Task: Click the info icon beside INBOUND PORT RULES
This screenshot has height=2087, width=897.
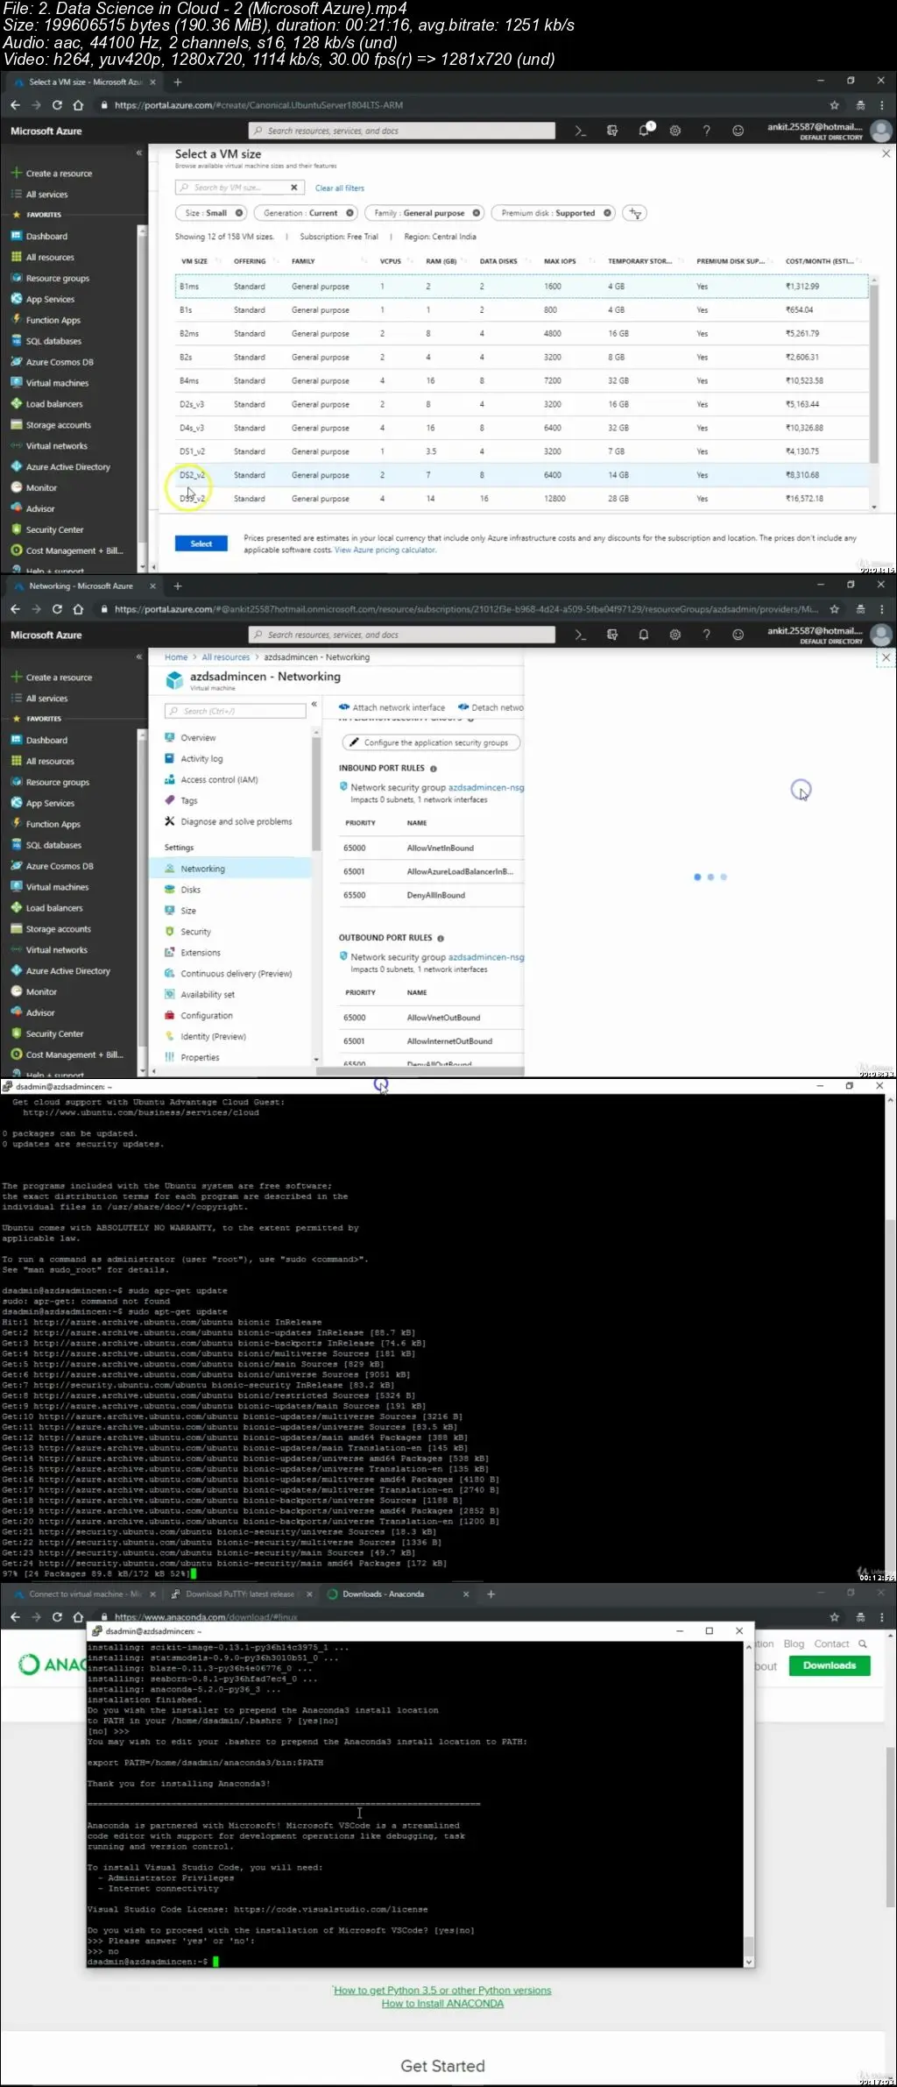Action: pos(434,769)
